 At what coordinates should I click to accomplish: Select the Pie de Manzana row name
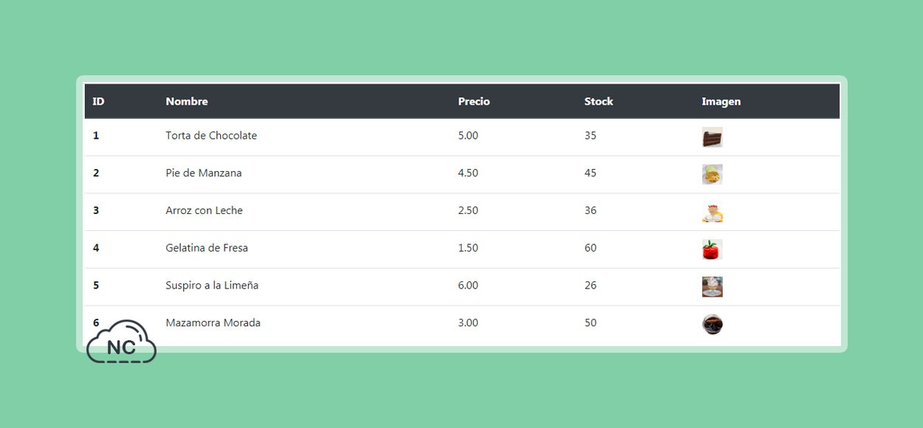(x=204, y=173)
